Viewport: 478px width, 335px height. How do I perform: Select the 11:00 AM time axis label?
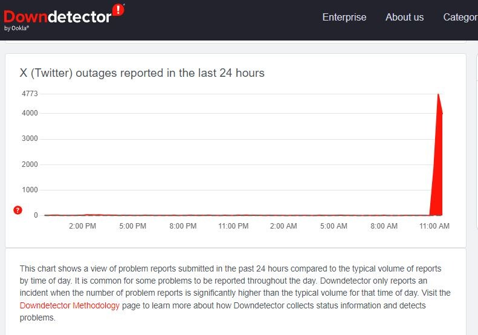434,226
